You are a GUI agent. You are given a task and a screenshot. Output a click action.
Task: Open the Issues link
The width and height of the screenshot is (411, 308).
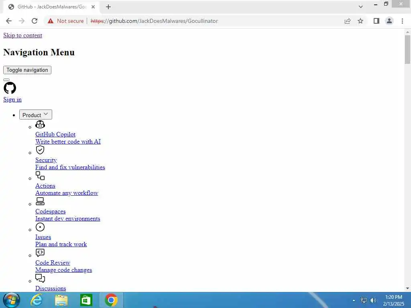tap(43, 237)
